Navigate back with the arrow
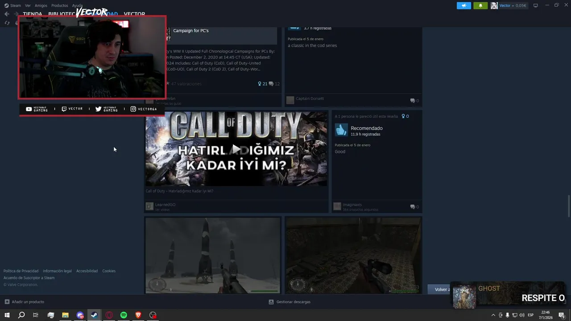Screen dimensions: 571x321 (7, 14)
